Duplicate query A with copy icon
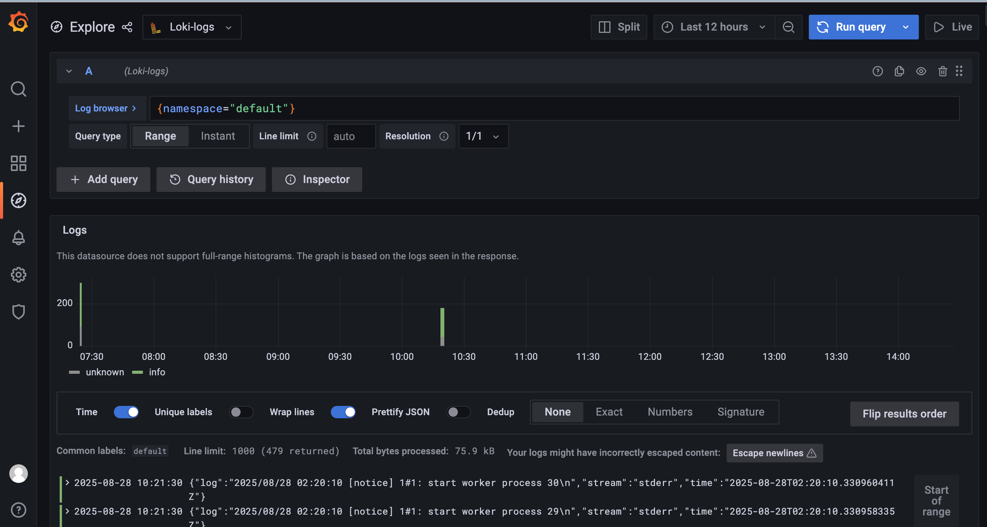The height and width of the screenshot is (527, 987). tap(899, 71)
